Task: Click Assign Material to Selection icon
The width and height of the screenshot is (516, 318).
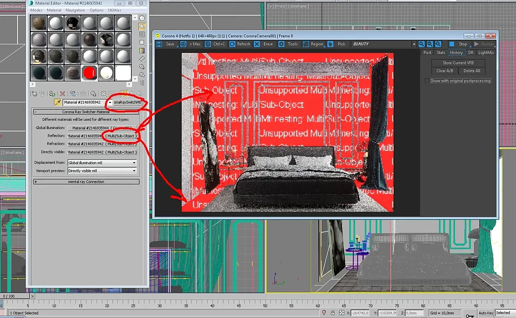Action: (x=52, y=94)
